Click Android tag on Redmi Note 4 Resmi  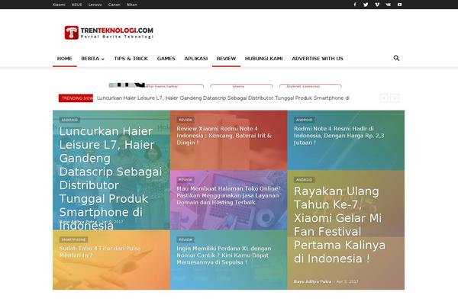click(304, 120)
